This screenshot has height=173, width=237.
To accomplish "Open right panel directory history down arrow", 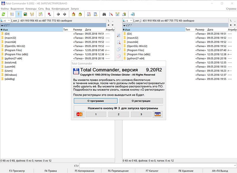I will tap(235, 25).
